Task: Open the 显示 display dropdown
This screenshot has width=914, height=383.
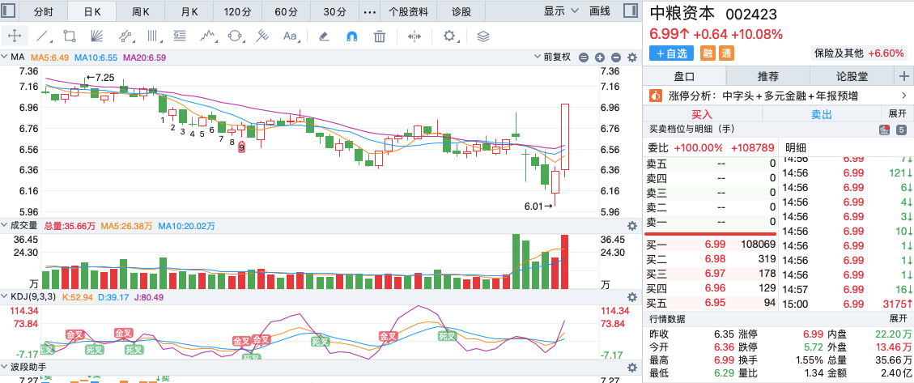Action: [561, 11]
